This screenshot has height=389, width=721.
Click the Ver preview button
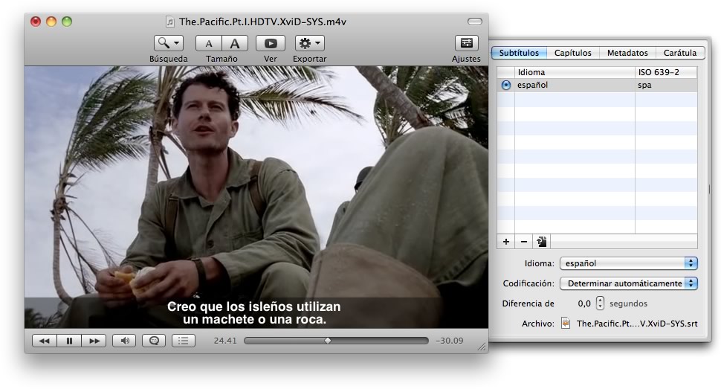tap(271, 43)
